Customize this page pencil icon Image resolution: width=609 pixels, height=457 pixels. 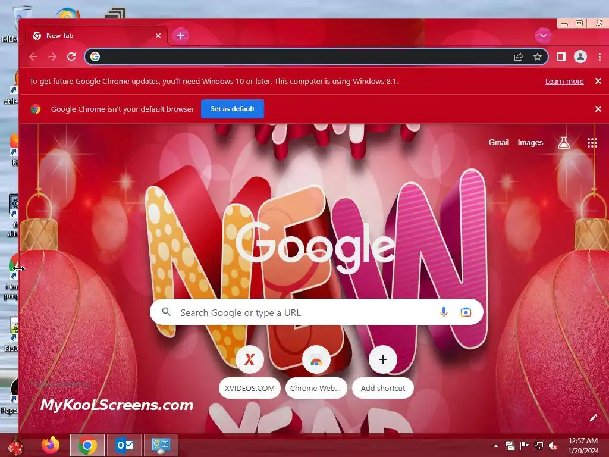593,418
